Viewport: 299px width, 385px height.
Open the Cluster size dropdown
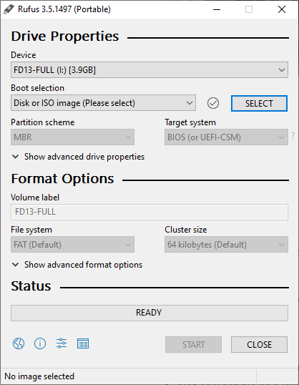click(x=226, y=244)
